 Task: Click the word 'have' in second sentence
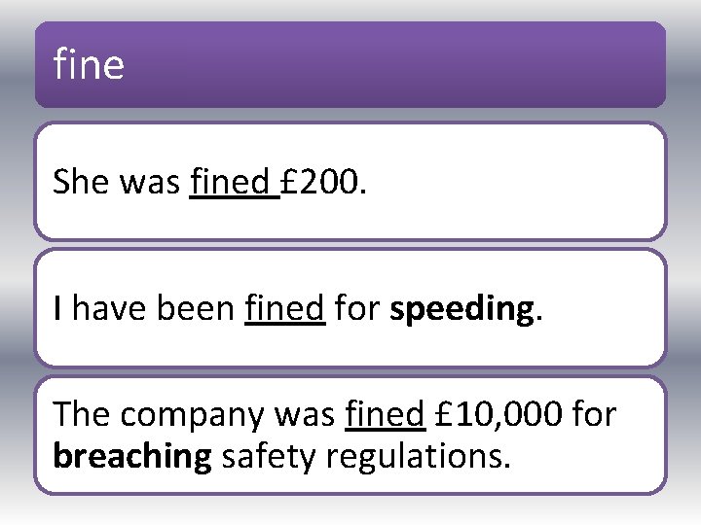(109, 308)
